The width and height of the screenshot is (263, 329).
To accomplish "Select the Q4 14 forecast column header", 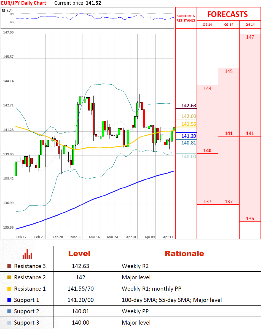I will [250, 25].
